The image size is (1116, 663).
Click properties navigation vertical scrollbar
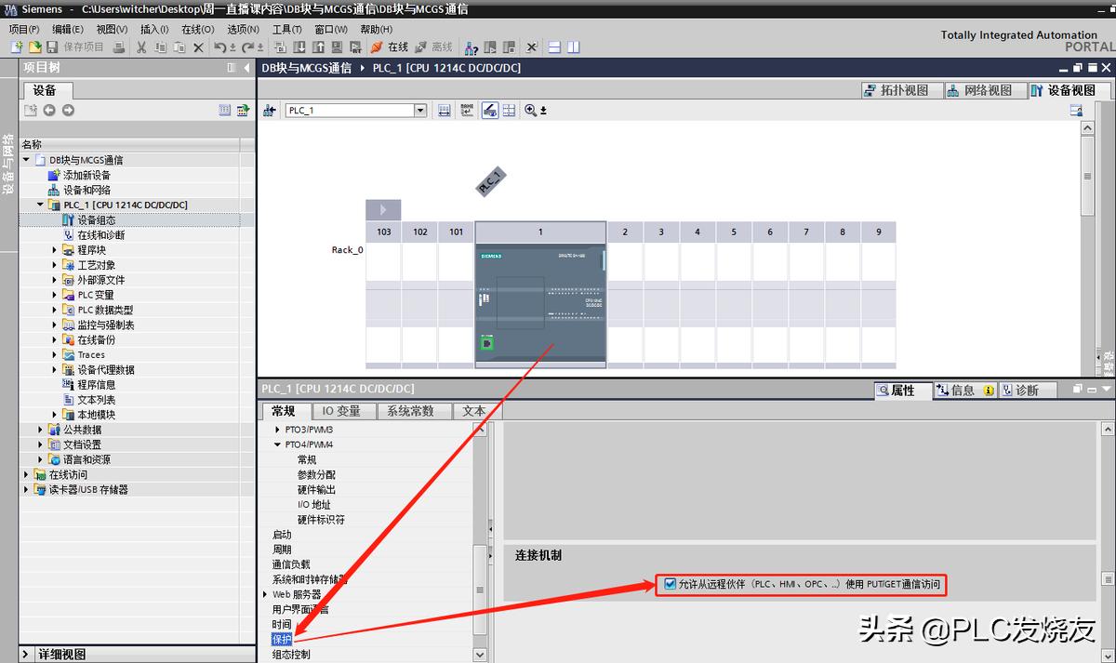tap(480, 589)
